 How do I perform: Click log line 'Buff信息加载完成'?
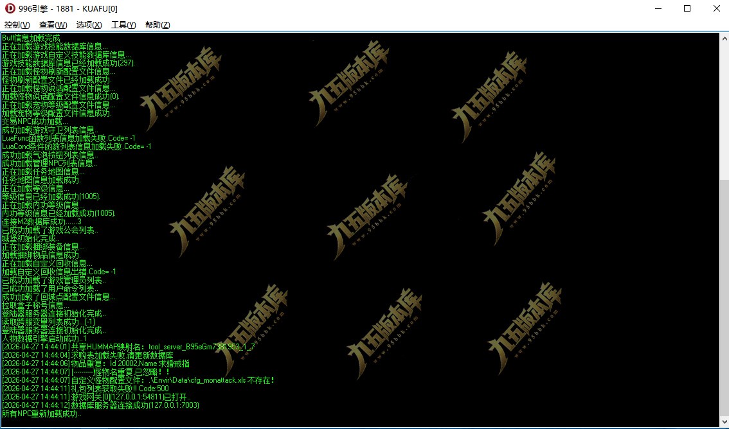point(31,38)
